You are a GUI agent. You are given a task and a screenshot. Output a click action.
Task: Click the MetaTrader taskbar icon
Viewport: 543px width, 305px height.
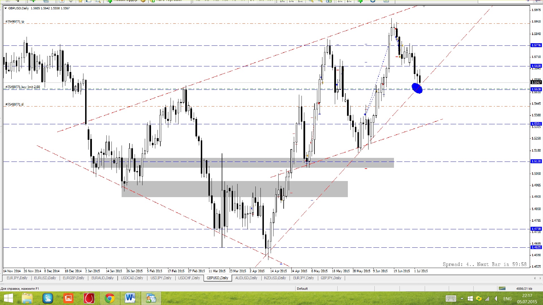[x=151, y=298]
